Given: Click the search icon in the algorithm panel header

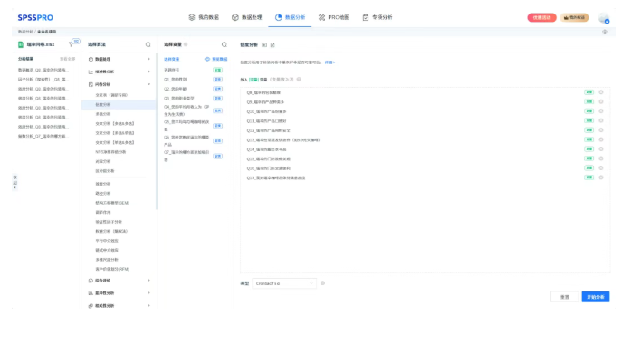Looking at the screenshot, I should coord(148,44).
